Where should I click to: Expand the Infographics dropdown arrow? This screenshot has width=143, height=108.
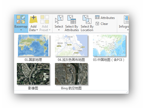(x=128, y=30)
